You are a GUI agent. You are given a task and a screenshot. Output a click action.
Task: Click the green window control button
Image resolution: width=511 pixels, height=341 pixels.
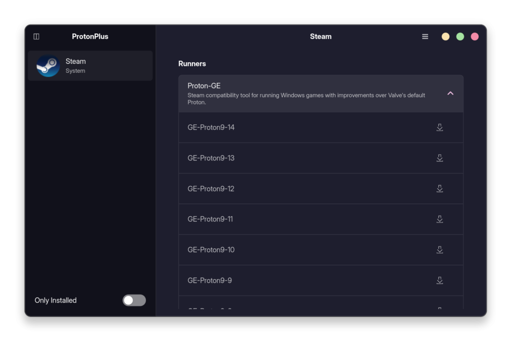pos(460,36)
